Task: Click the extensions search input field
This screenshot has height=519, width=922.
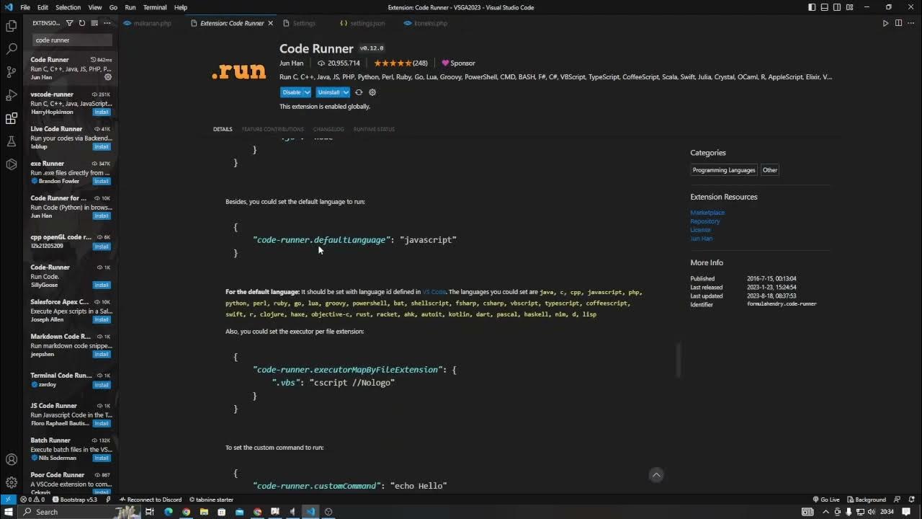Action: tap(72, 40)
